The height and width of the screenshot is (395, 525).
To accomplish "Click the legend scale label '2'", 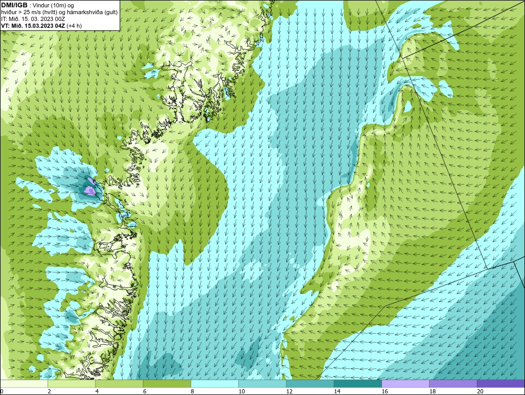I will tap(49, 391).
